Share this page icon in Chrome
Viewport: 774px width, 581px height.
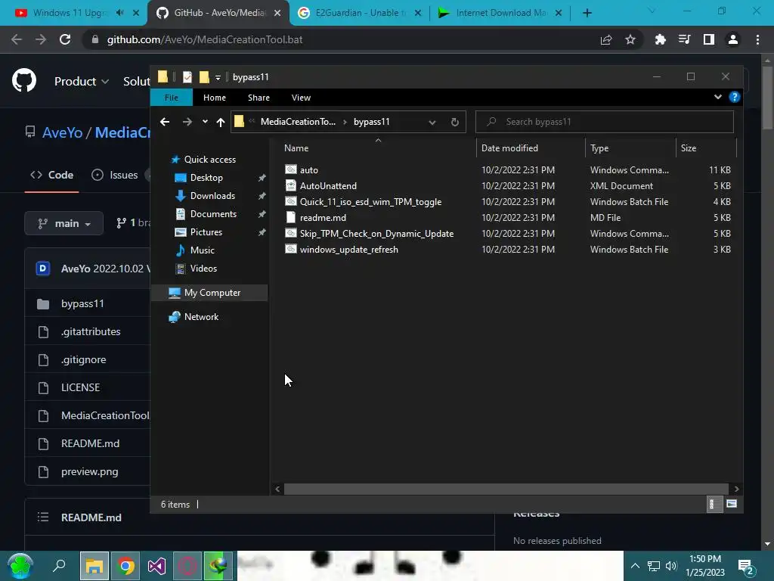[x=606, y=39]
